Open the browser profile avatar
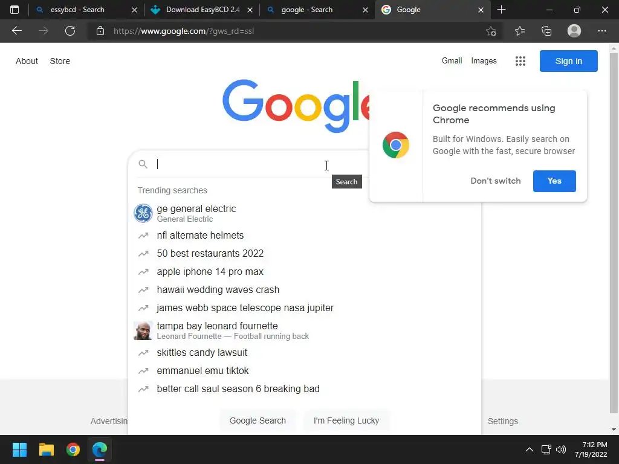Screen dimensions: 619x464 [574, 31]
